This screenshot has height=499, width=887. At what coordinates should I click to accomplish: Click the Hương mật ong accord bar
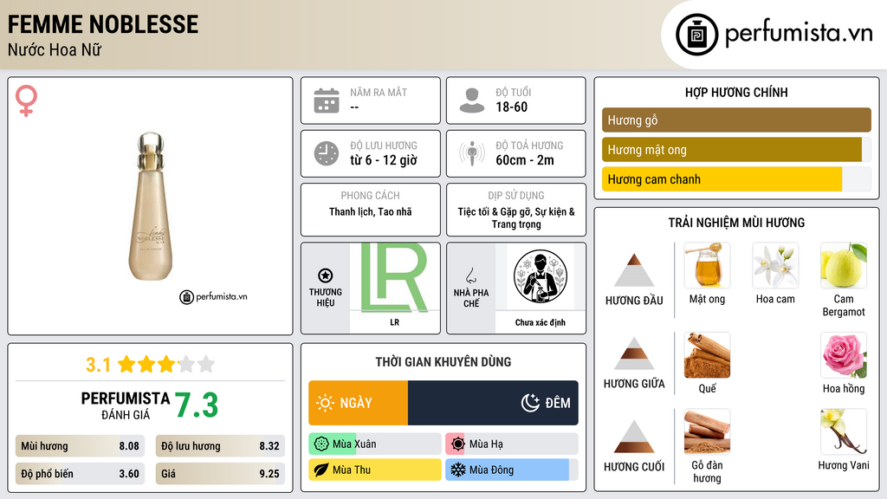[736, 149]
